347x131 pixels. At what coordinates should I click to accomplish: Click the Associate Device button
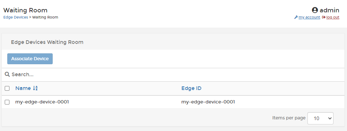click(30, 59)
